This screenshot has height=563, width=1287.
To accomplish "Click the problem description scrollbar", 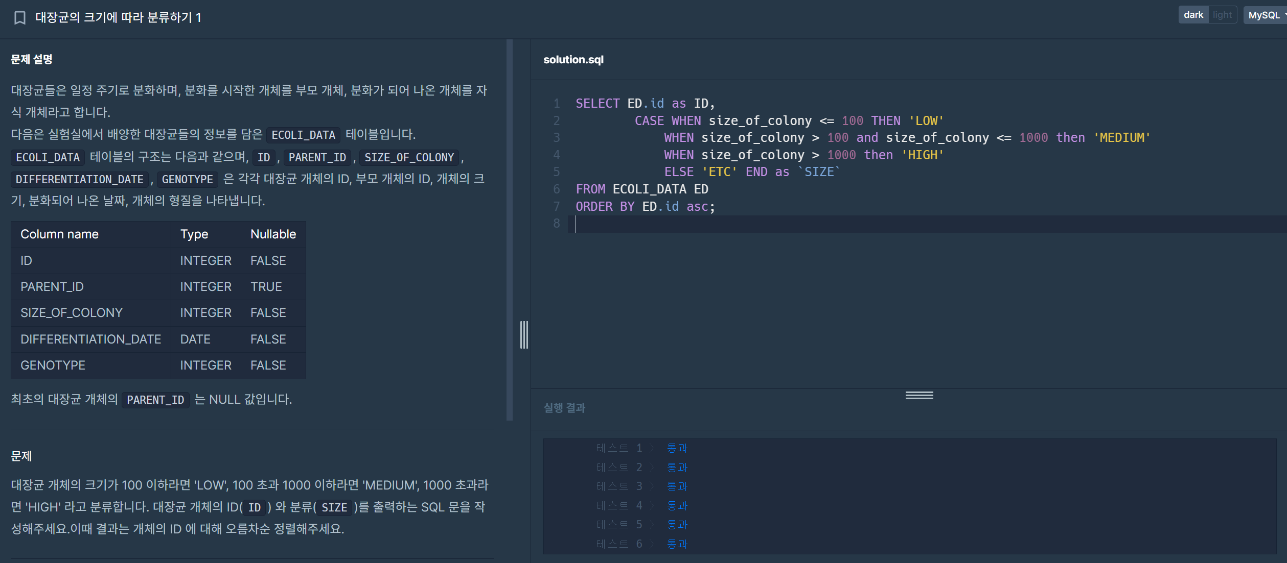I will [x=509, y=230].
